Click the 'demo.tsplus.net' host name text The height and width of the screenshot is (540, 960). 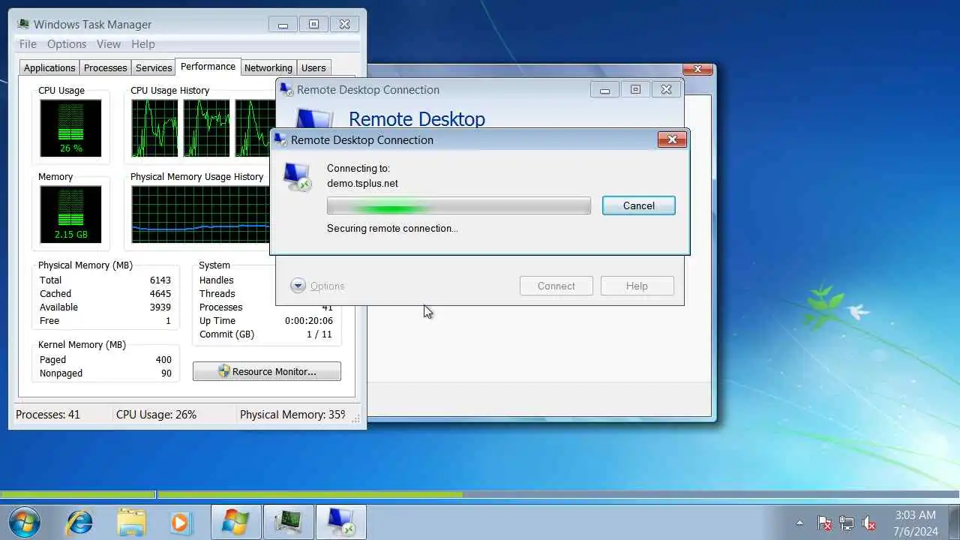click(x=362, y=183)
